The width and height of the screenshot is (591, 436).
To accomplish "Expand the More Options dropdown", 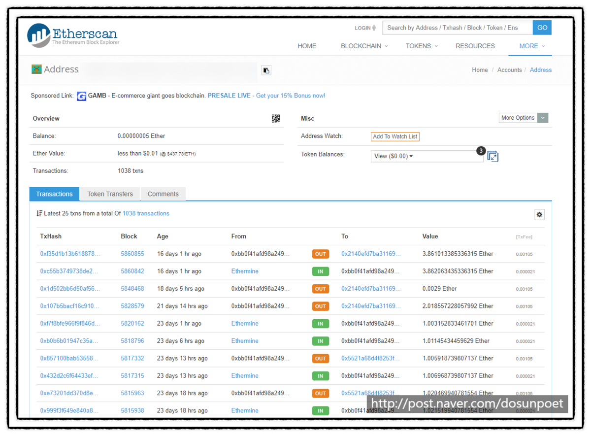I will [x=524, y=118].
